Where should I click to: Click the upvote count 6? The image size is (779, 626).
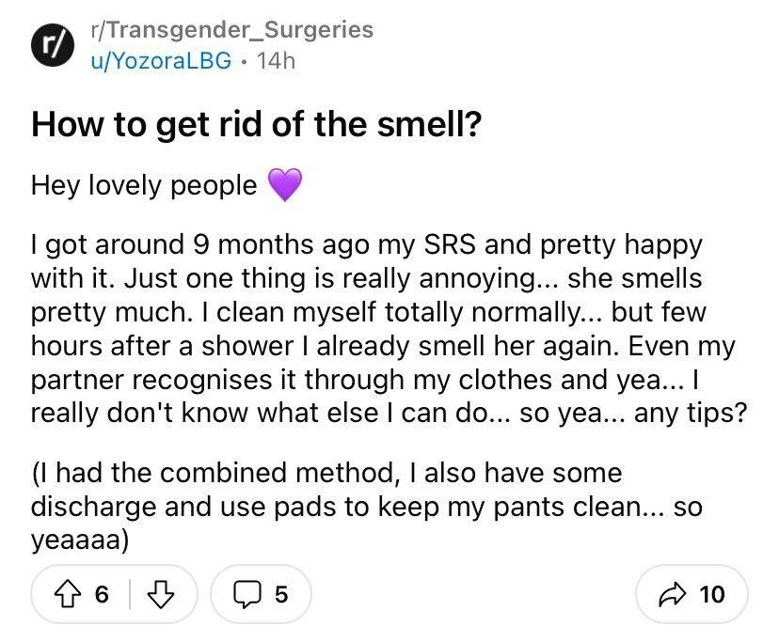(102, 594)
